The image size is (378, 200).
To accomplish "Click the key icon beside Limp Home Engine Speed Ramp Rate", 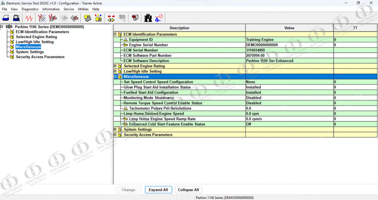I will 126,119.
